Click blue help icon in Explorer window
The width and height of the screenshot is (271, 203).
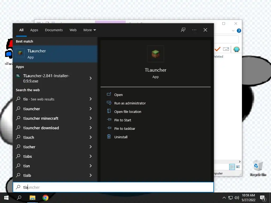(239, 31)
